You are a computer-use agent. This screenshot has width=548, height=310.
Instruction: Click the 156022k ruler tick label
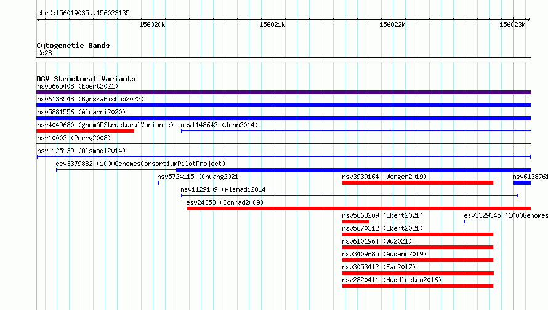[392, 25]
